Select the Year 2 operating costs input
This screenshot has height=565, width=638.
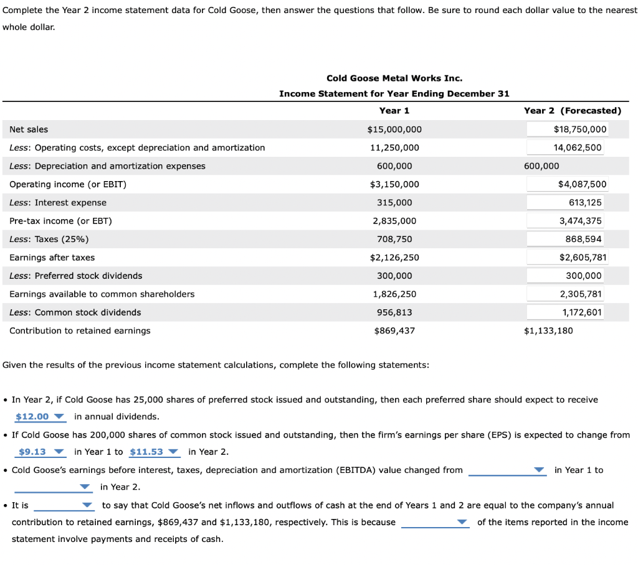(568, 147)
